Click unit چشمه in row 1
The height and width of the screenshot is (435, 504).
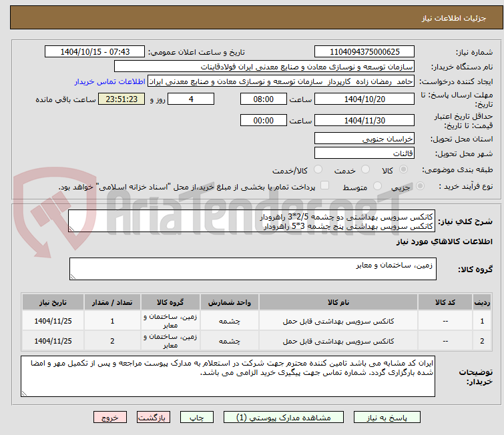coord(230,321)
